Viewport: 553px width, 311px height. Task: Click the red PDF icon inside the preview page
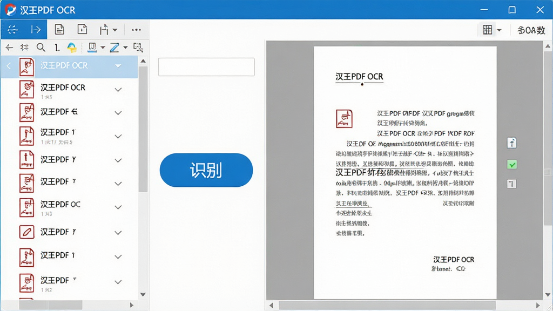point(344,118)
